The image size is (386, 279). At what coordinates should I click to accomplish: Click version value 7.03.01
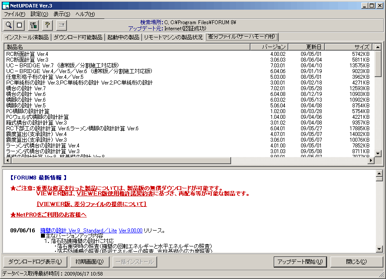278,66
